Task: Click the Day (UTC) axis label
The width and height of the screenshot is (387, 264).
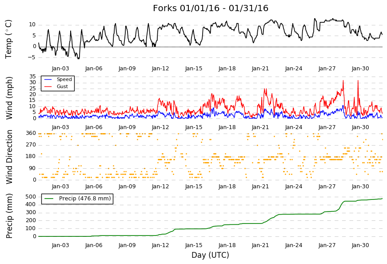Action: [x=210, y=255]
